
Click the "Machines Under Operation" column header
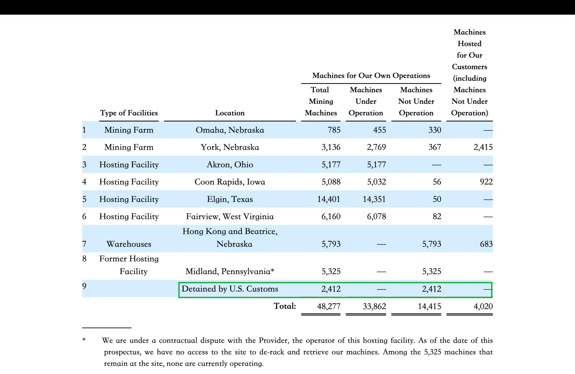(x=366, y=101)
